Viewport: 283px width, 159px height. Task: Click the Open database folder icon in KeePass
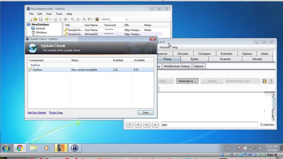tap(35, 19)
